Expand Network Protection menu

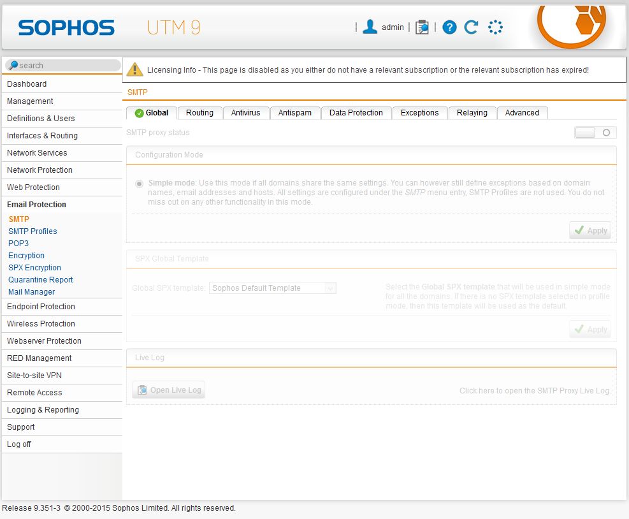click(x=62, y=170)
